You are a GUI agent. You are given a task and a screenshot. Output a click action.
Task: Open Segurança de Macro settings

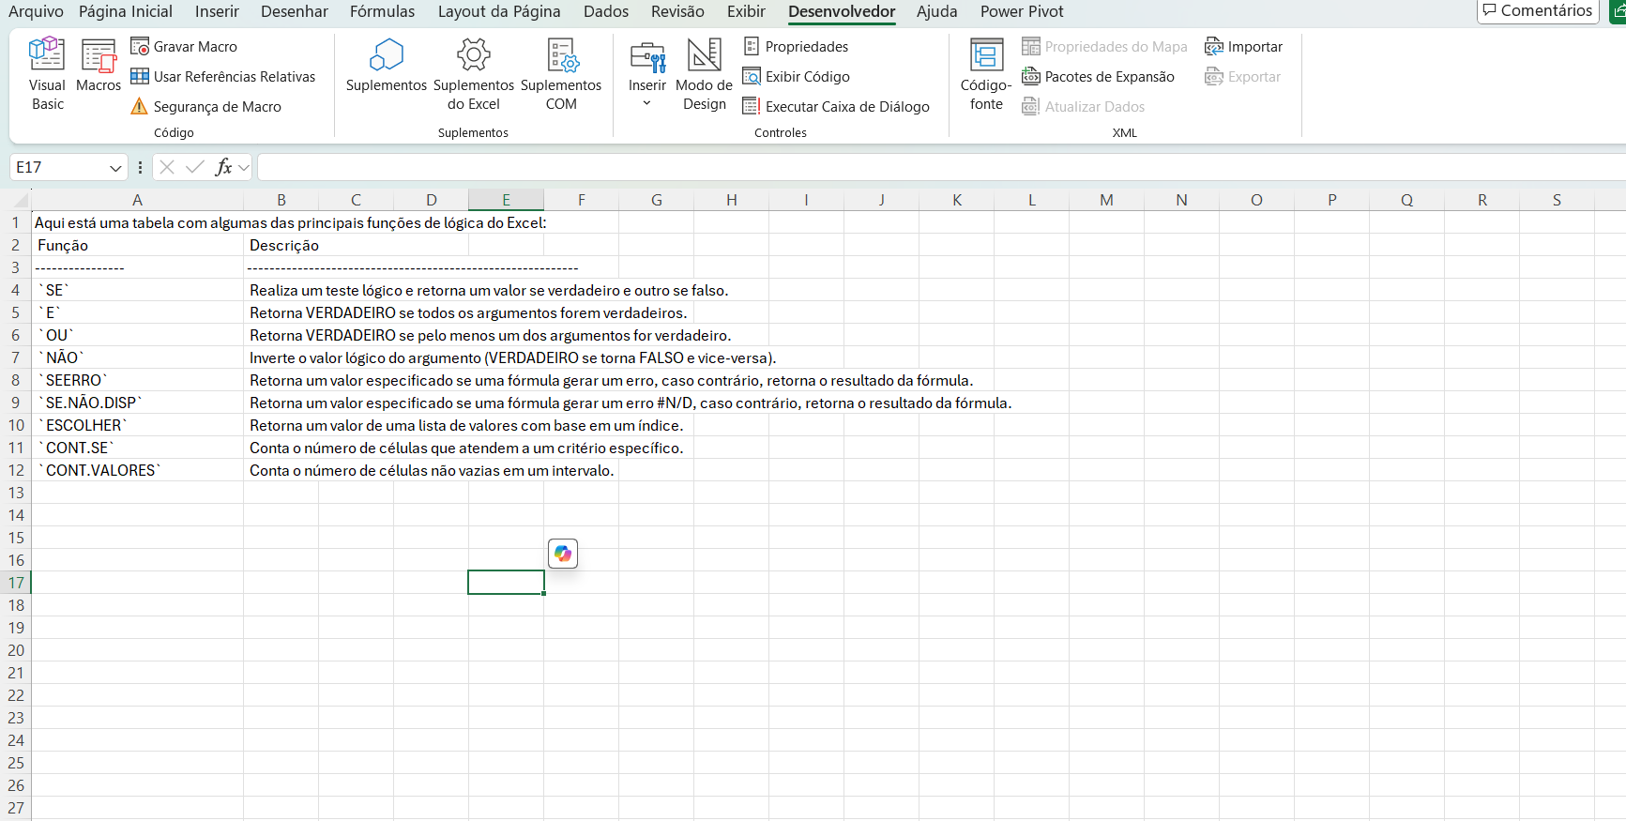point(206,107)
